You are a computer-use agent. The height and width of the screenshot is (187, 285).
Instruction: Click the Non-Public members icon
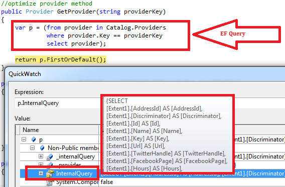(42, 148)
